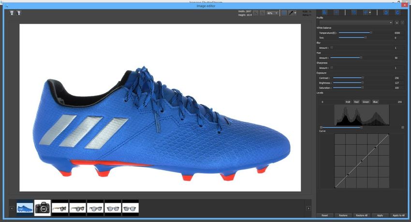The width and height of the screenshot is (411, 222).
Task: Click the Temperature slider handle
Action: pos(371,33)
